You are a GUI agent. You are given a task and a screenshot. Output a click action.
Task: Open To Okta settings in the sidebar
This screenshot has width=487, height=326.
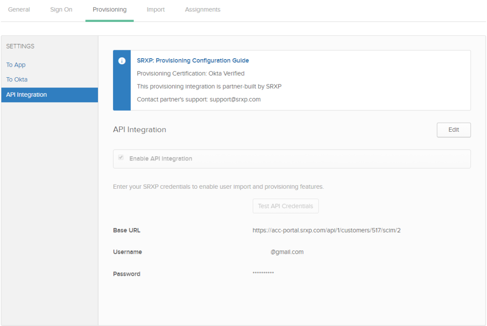click(17, 79)
